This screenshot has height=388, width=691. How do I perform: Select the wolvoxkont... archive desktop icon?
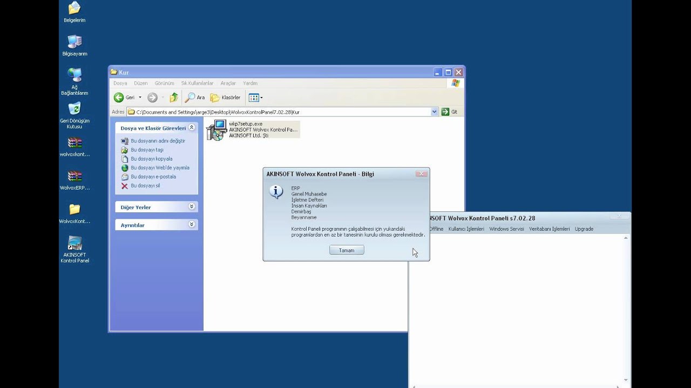pos(74,147)
